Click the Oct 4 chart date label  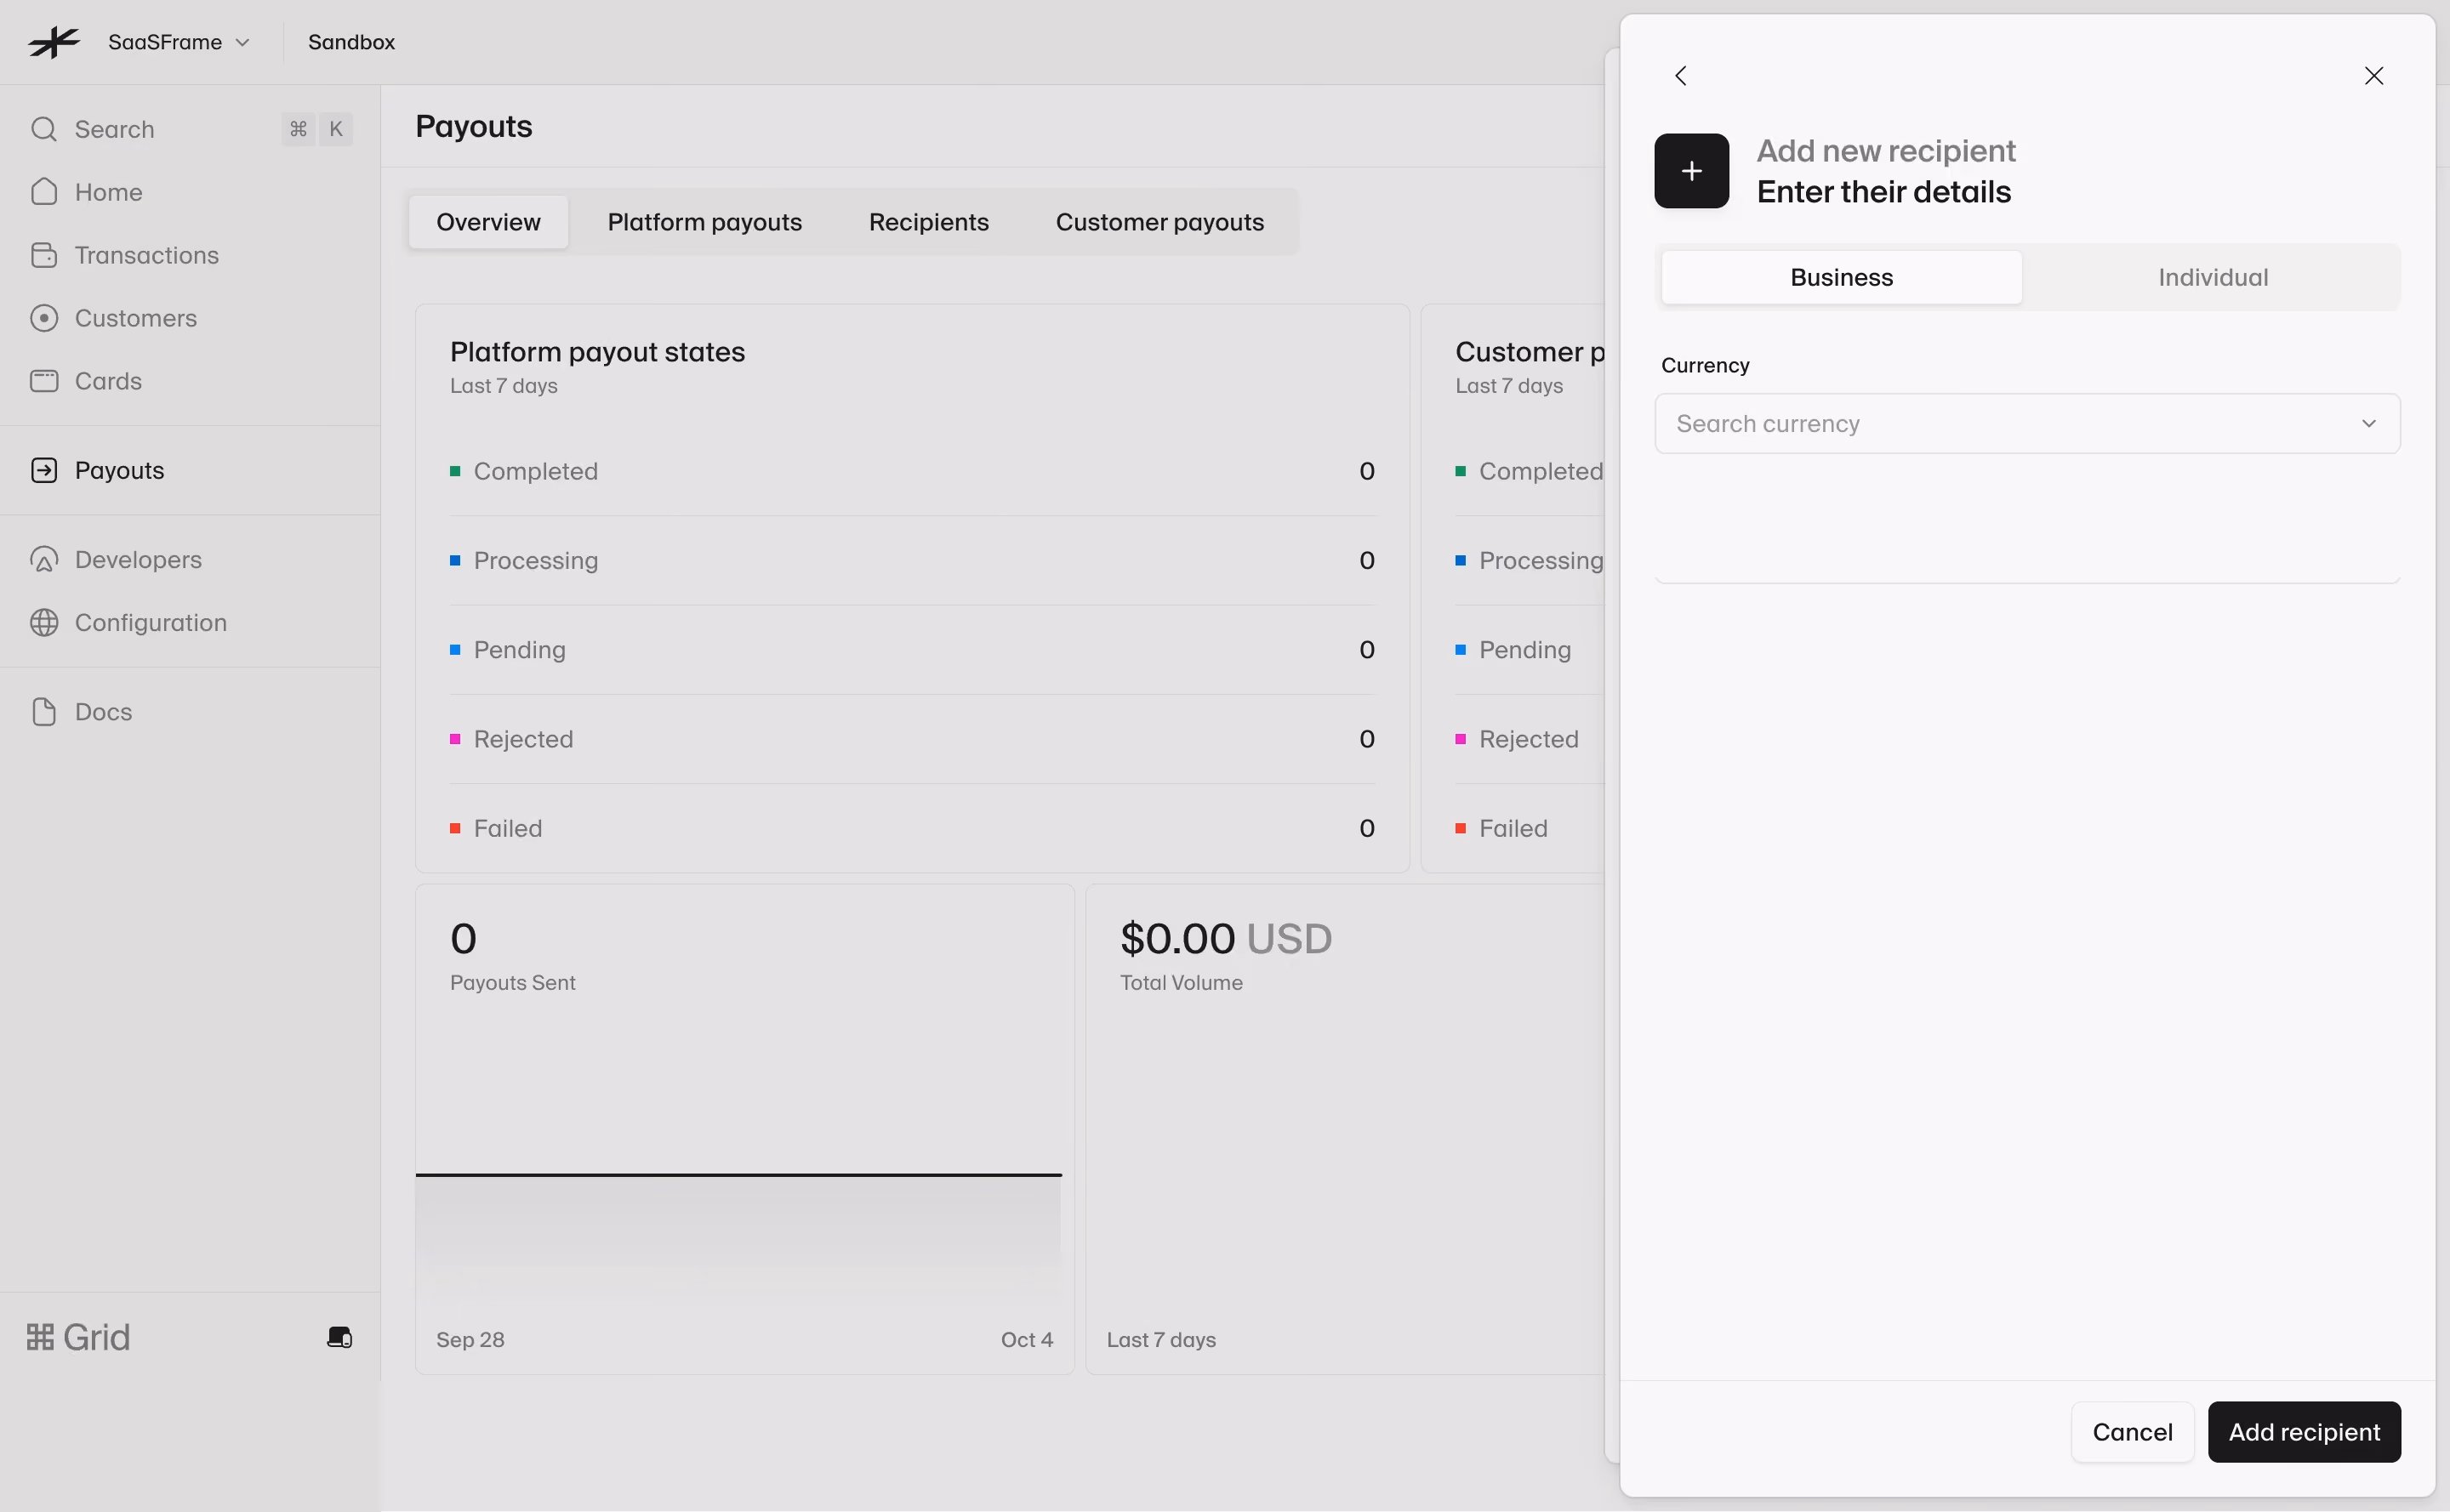tap(1027, 1339)
